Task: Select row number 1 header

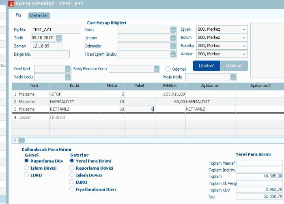Action: coord(15,94)
